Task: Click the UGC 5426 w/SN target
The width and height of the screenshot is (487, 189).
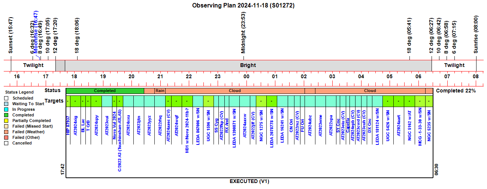Action: pyautogui.click(x=388, y=126)
